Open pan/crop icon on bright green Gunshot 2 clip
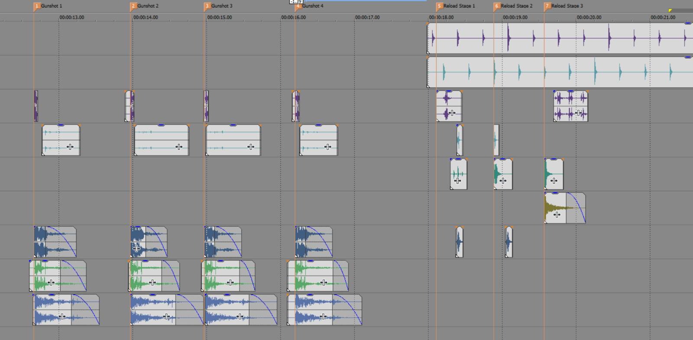693x340 pixels. pyautogui.click(x=152, y=282)
